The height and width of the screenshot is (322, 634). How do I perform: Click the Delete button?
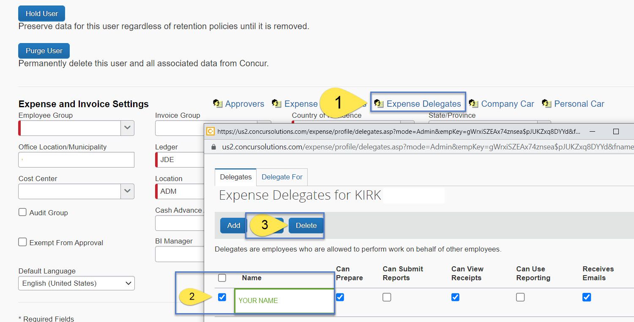pyautogui.click(x=306, y=225)
